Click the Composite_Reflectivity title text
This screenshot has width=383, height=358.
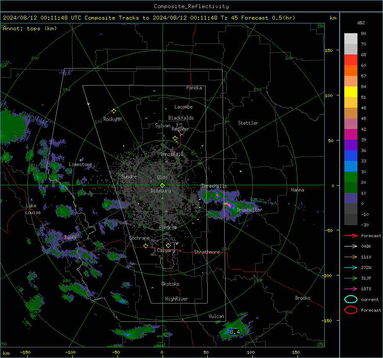pos(191,6)
